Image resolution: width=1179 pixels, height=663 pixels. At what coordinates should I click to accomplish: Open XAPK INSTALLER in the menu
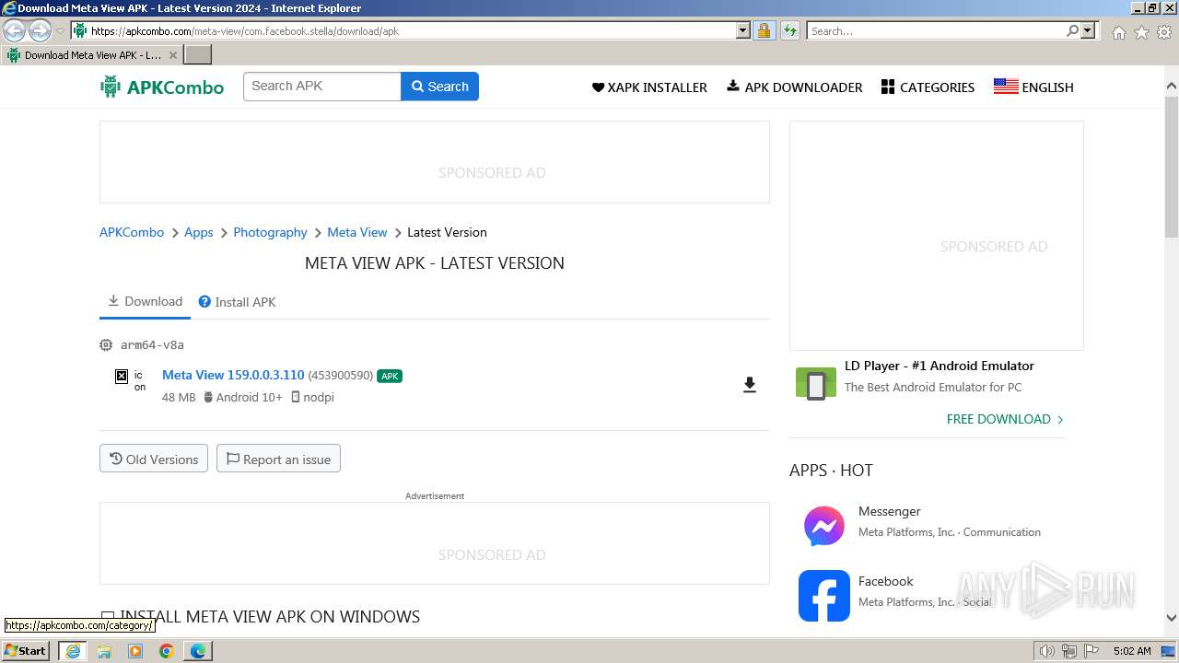(x=649, y=87)
